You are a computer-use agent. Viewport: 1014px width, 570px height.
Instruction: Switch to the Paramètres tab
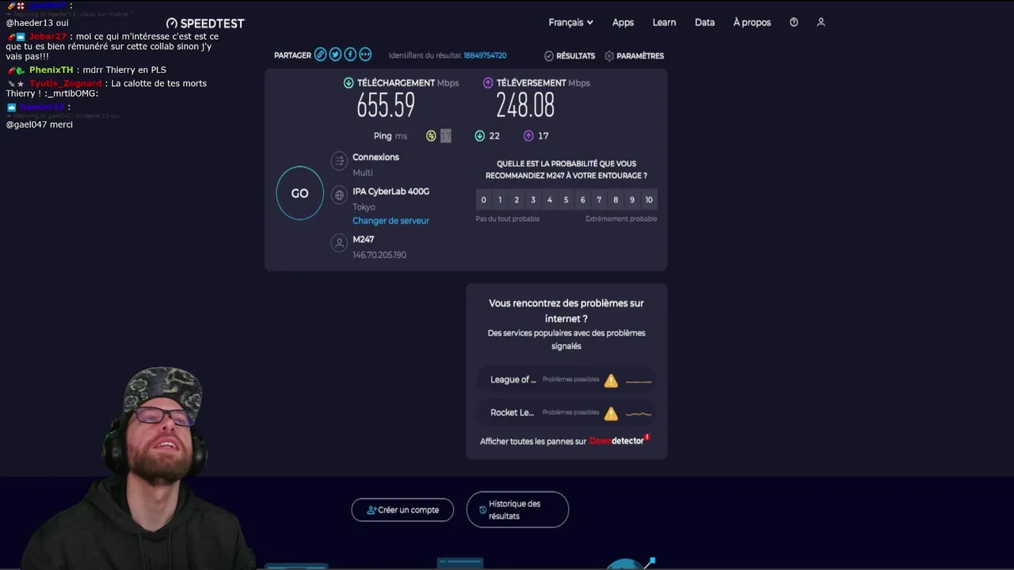[634, 55]
